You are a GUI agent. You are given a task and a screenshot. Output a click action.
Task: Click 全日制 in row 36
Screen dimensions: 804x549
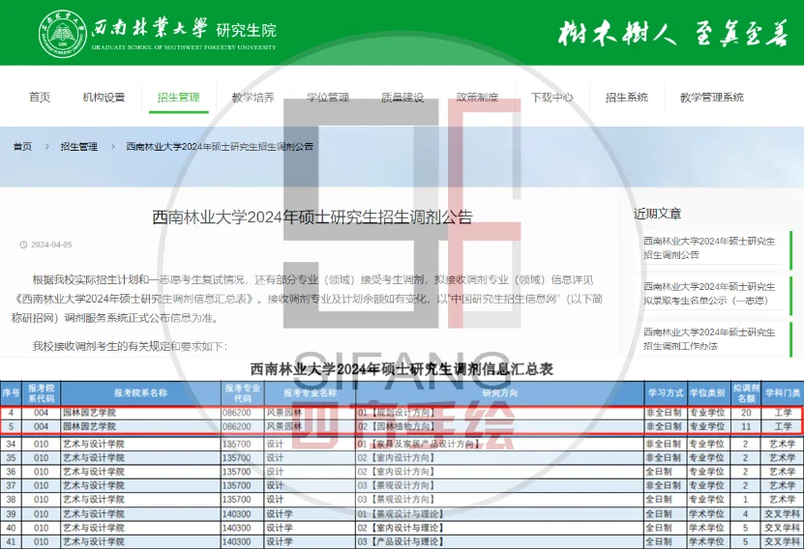click(659, 472)
